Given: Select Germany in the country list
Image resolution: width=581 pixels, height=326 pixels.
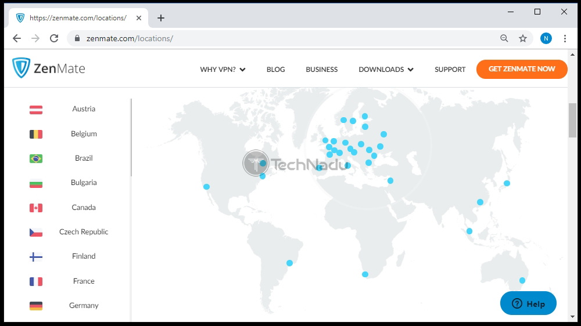Looking at the screenshot, I should [x=84, y=305].
